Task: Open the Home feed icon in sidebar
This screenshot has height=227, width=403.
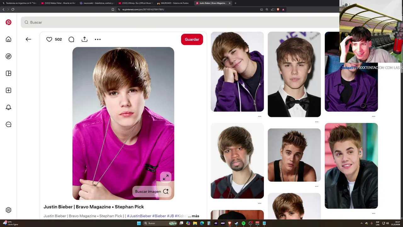Action: tap(9, 39)
